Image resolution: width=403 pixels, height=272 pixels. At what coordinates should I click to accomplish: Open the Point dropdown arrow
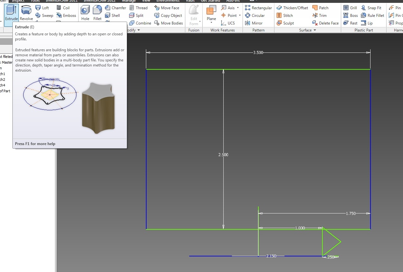point(240,15)
